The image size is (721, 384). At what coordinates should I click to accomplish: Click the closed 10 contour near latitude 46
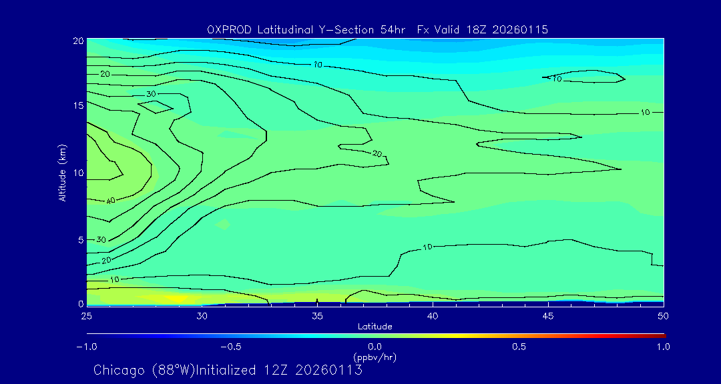click(586, 77)
